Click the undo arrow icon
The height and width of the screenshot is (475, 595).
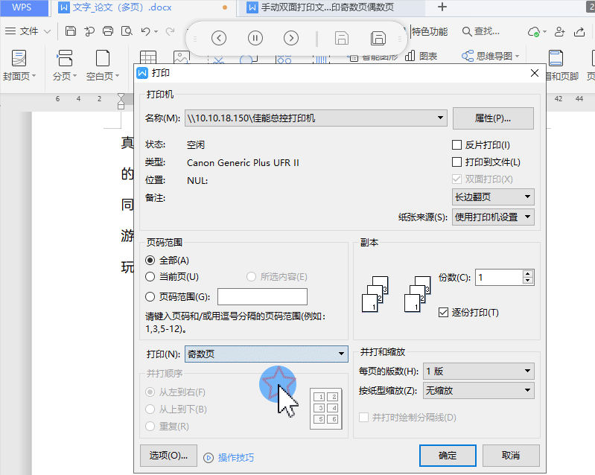coord(145,31)
